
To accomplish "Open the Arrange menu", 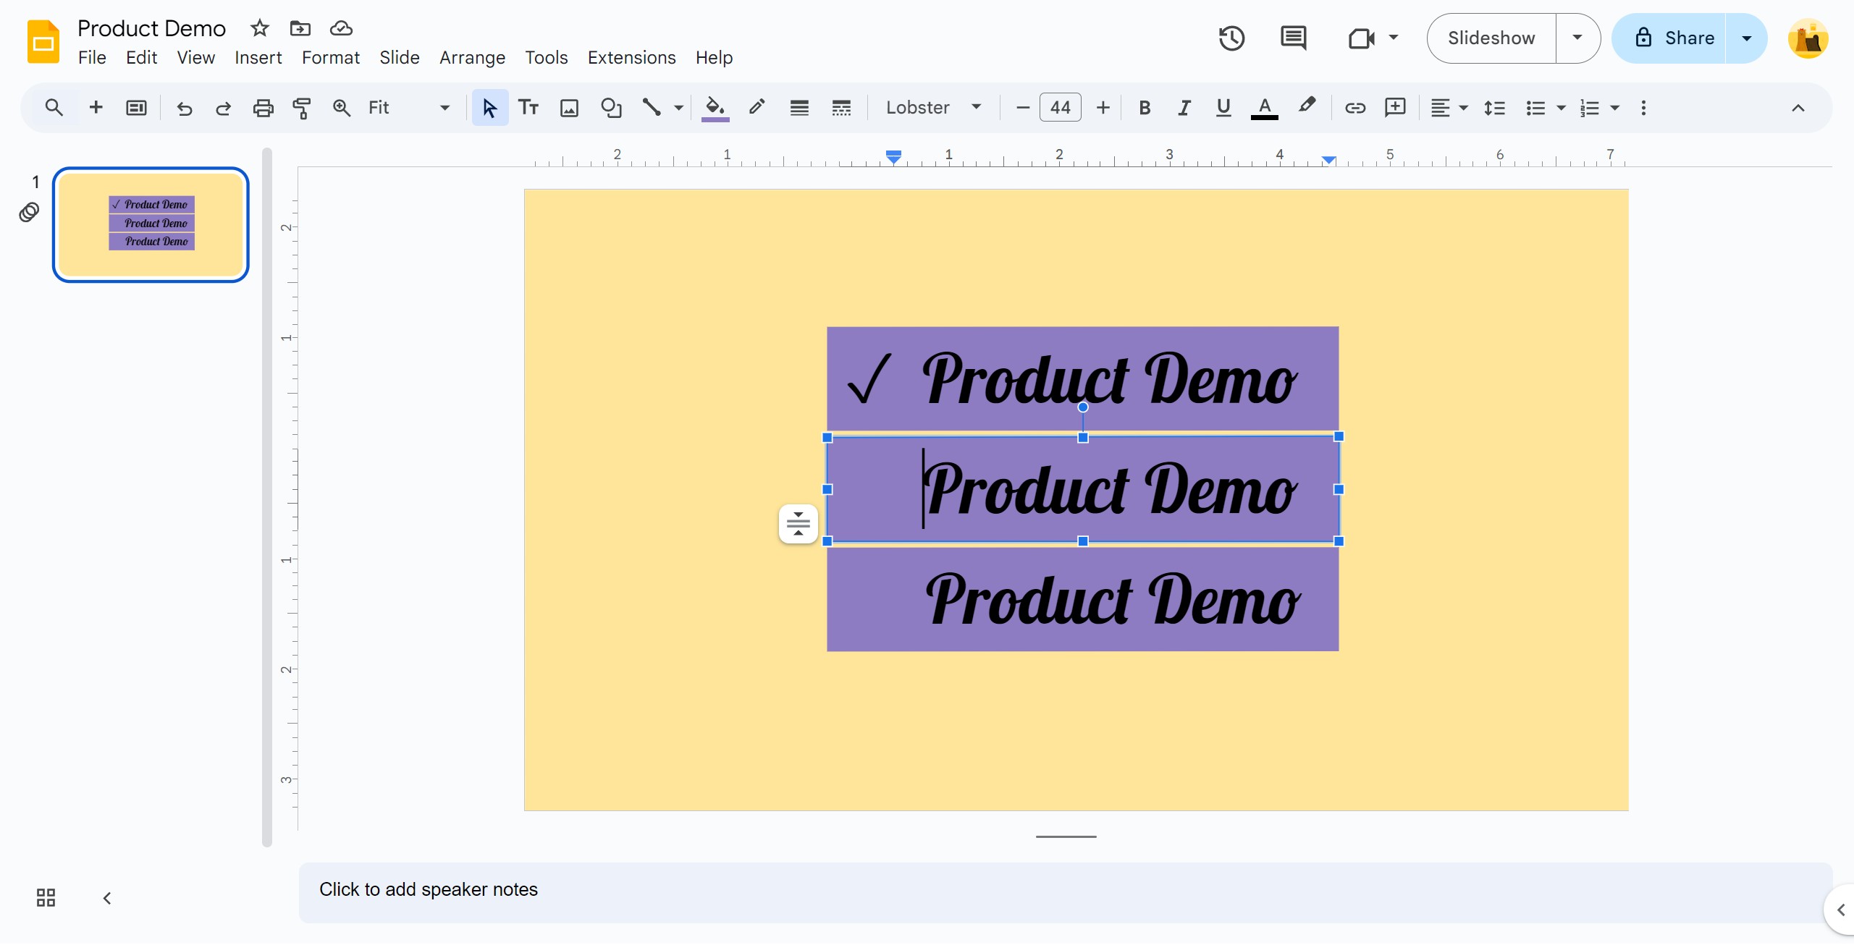I will (472, 57).
